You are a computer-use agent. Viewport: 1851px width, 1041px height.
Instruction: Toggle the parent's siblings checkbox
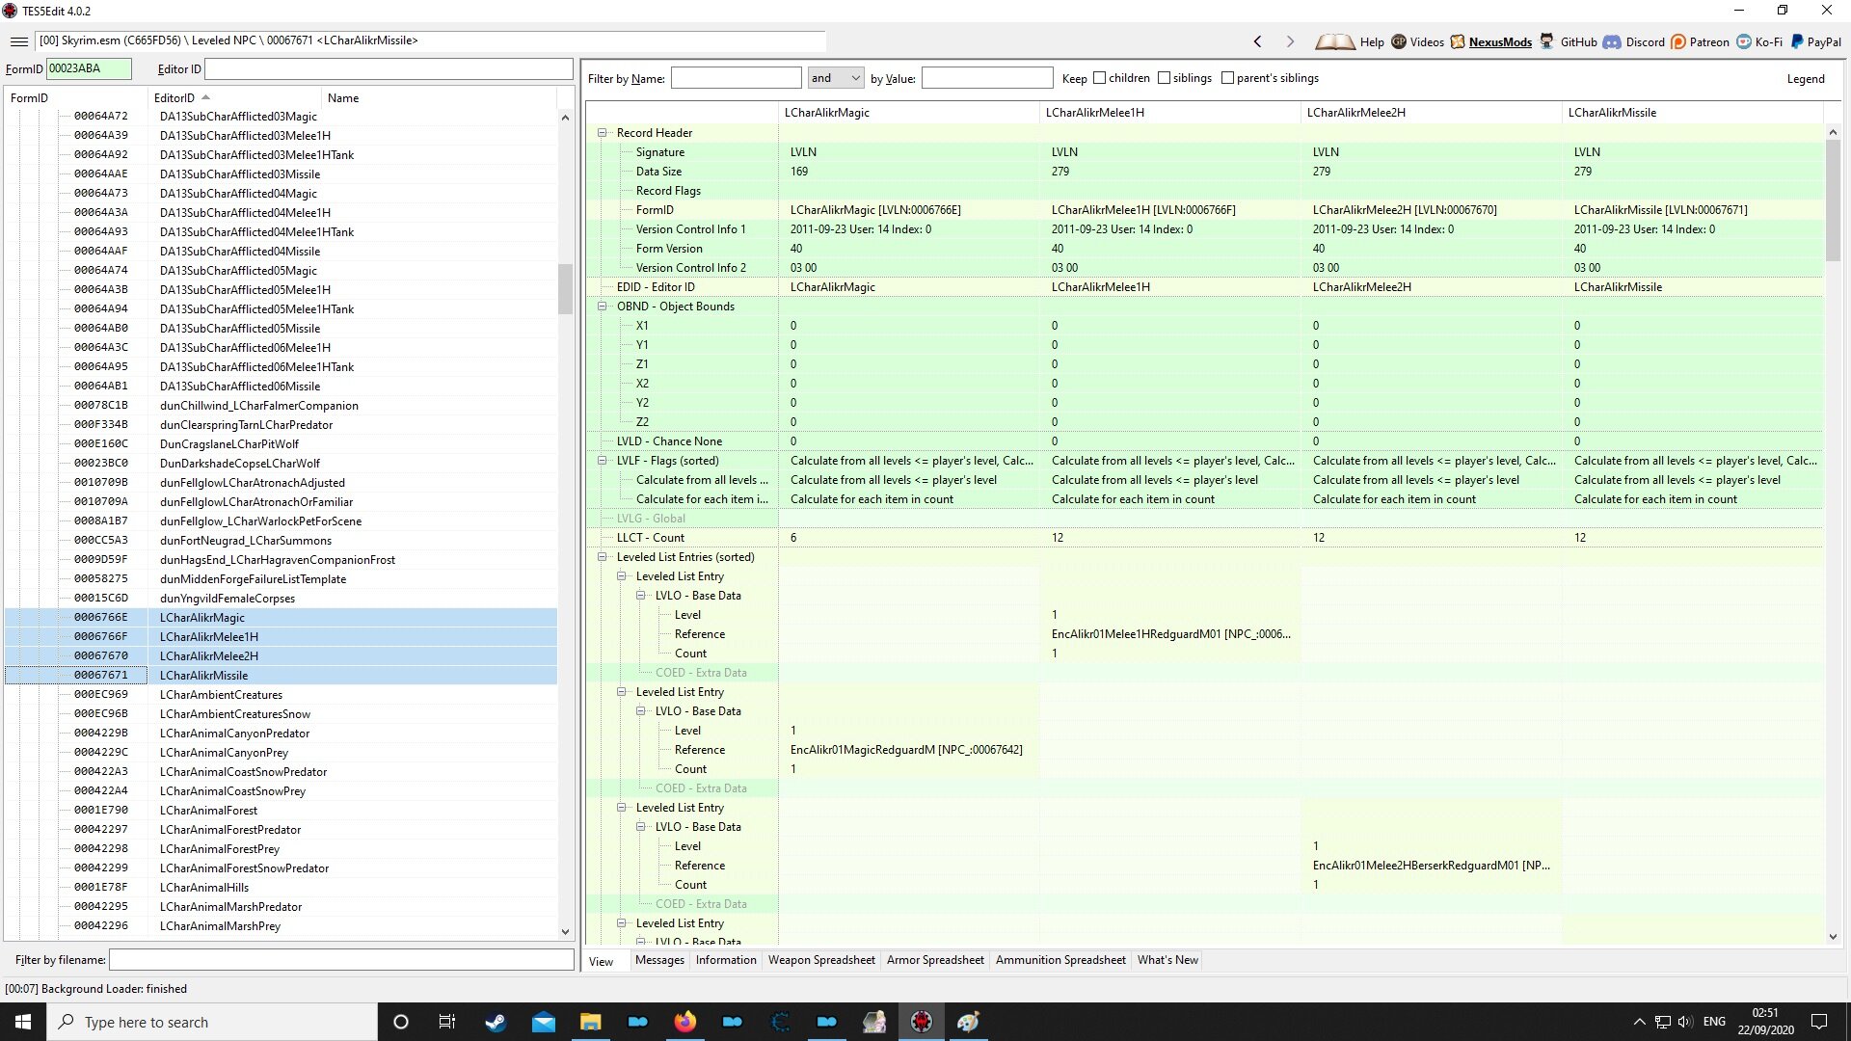(x=1227, y=78)
